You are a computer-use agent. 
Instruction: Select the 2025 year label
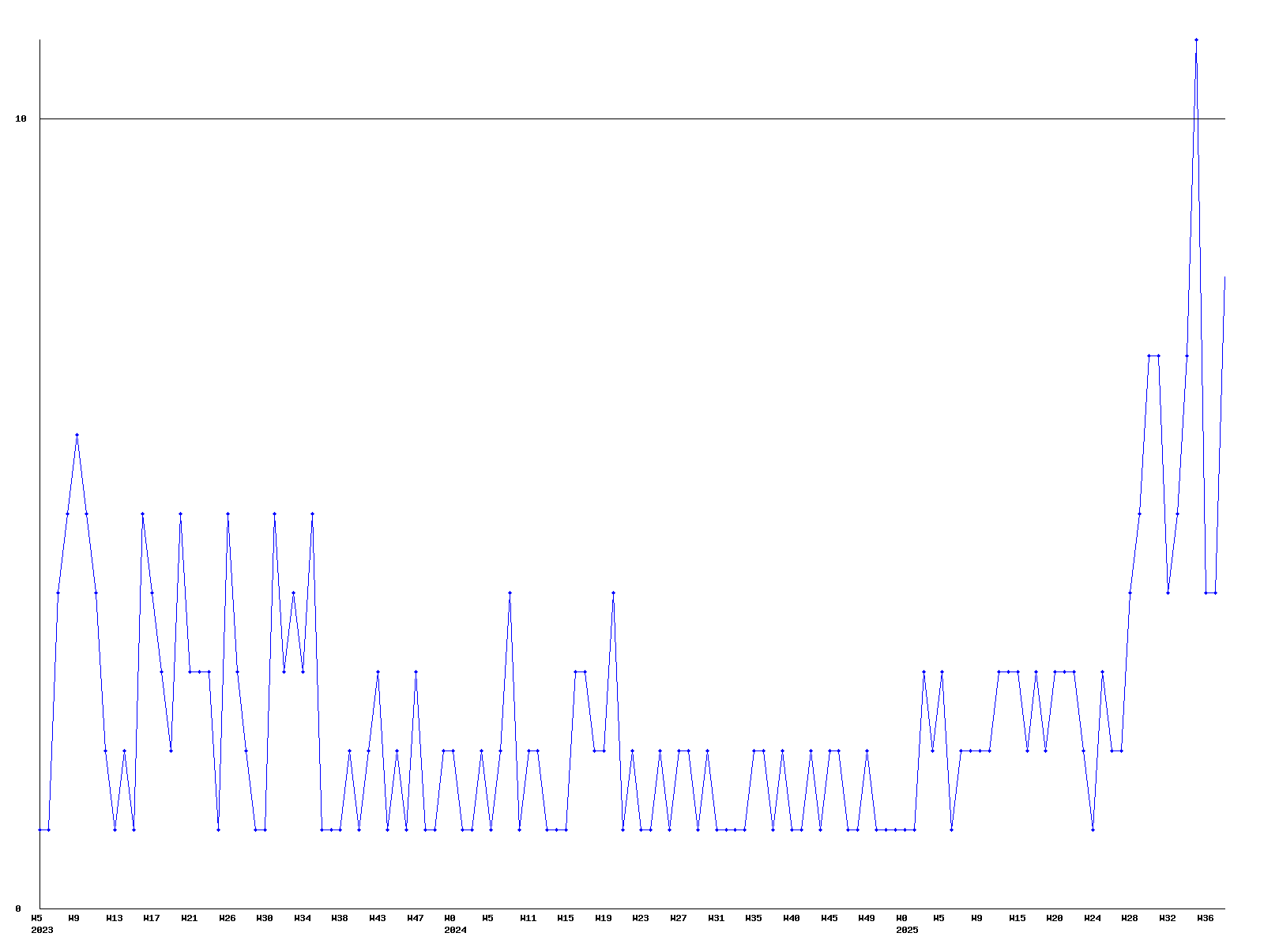pos(907,930)
